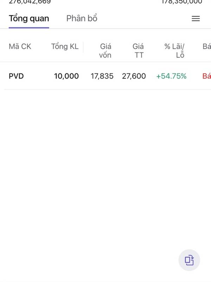Click the PVD cost price 17,835
This screenshot has width=211, height=282.
point(102,76)
